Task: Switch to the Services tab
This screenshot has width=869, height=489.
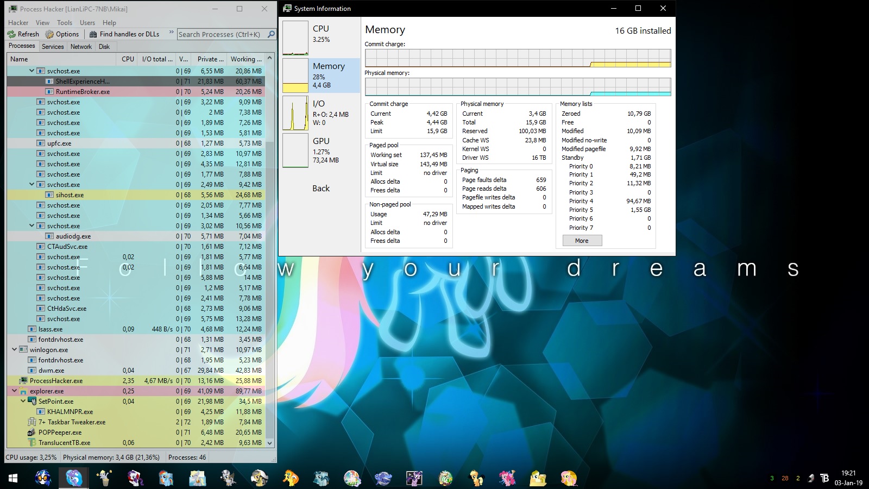Action: [53, 47]
